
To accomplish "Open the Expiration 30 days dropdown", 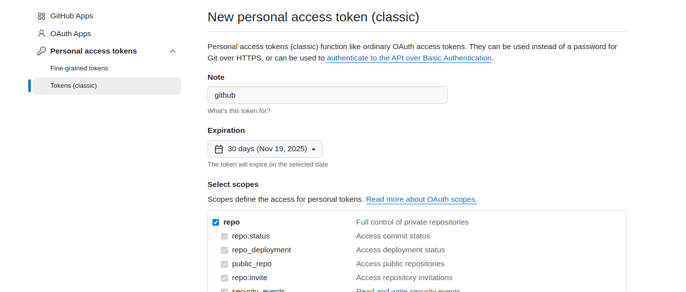I will coord(265,149).
